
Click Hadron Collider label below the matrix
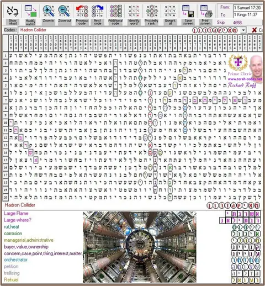pos(20,205)
